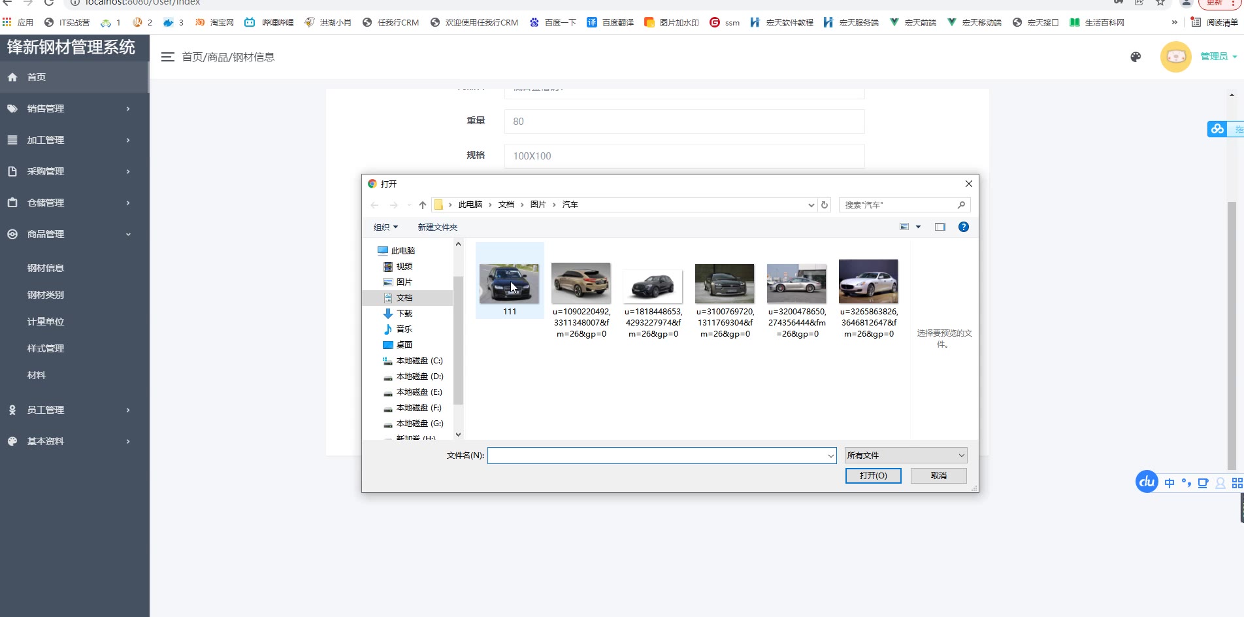The image size is (1244, 617).
Task: Click the 重量 input field
Action: pos(684,122)
